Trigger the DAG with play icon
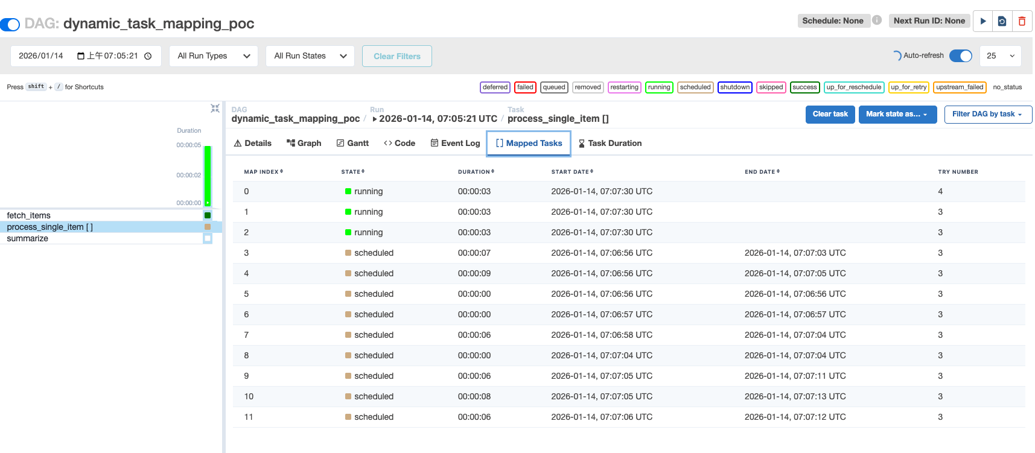The image size is (1035, 453). [x=983, y=21]
